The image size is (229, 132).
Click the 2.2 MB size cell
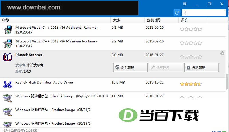point(117,41)
